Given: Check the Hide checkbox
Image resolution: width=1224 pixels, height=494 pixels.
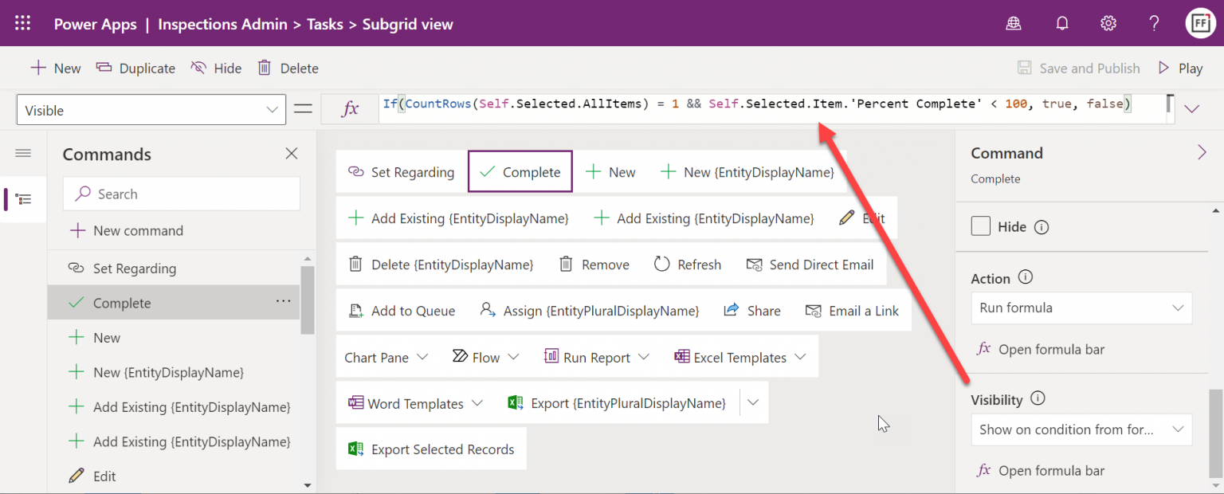Looking at the screenshot, I should (981, 226).
